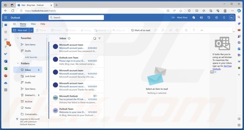Add Inbox to favorites with star icon
The height and width of the screenshot is (130, 244).
click(x=69, y=38)
